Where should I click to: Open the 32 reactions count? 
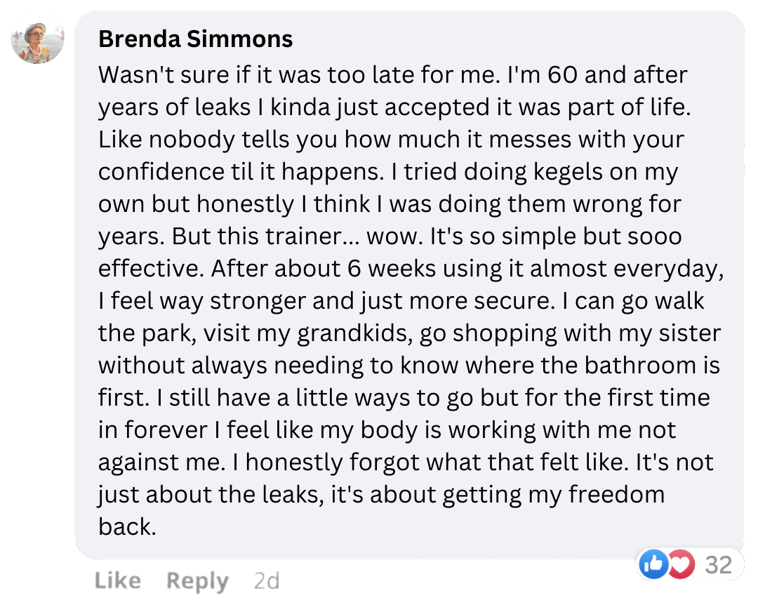(x=718, y=565)
